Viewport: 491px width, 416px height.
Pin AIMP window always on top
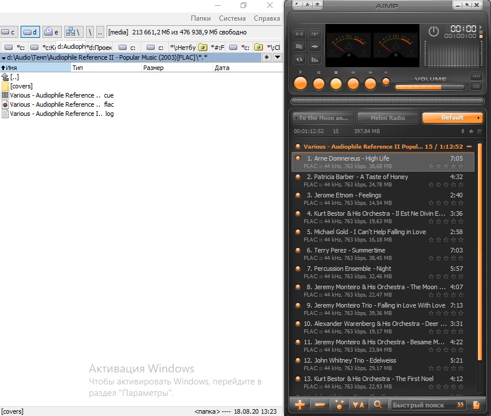[467, 5]
